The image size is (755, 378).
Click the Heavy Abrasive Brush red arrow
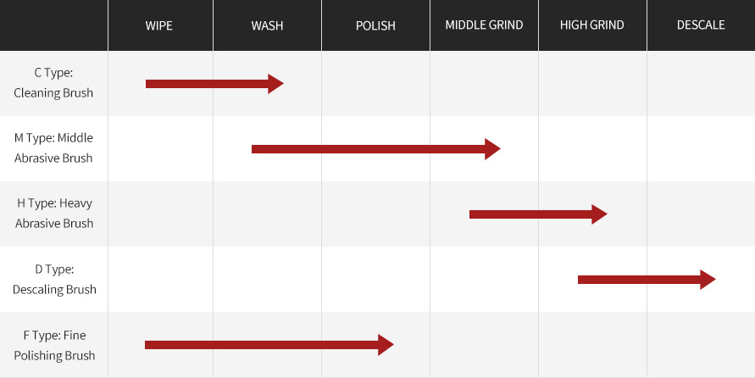coord(537,214)
